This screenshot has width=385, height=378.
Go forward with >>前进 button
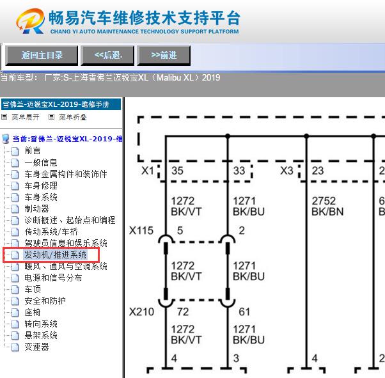click(164, 55)
